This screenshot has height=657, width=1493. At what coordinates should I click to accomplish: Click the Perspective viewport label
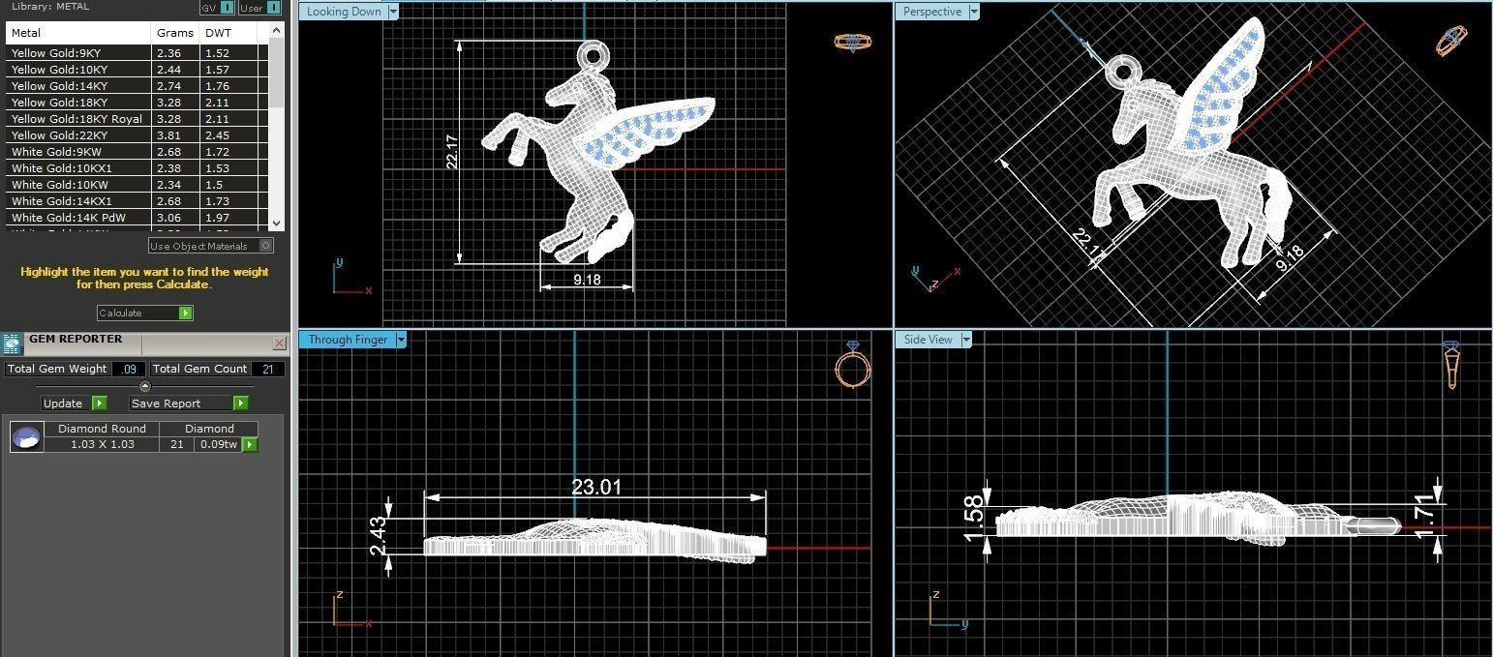point(931,12)
